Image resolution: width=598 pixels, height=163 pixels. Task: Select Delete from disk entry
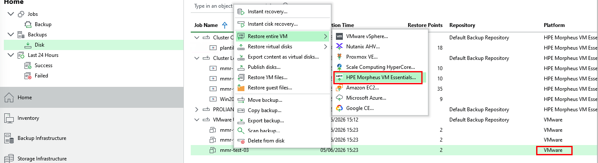pos(282,141)
